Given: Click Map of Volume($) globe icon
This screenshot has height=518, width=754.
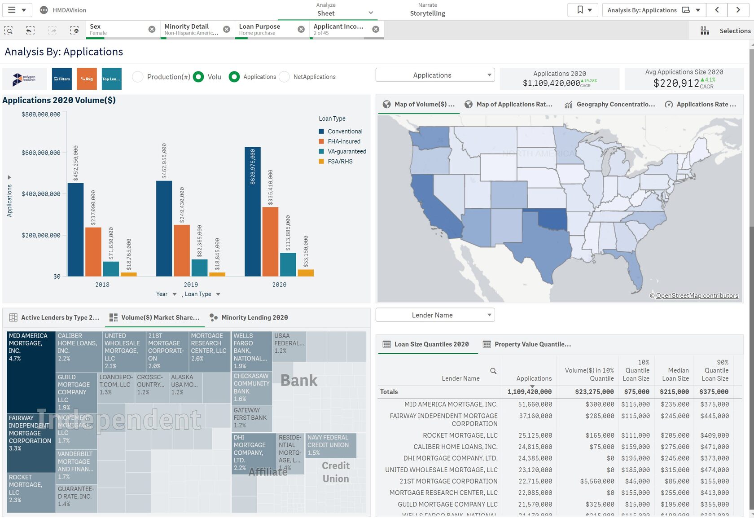Looking at the screenshot, I should coord(386,104).
